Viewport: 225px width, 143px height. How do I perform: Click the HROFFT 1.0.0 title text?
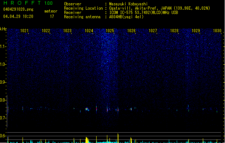[28, 3]
